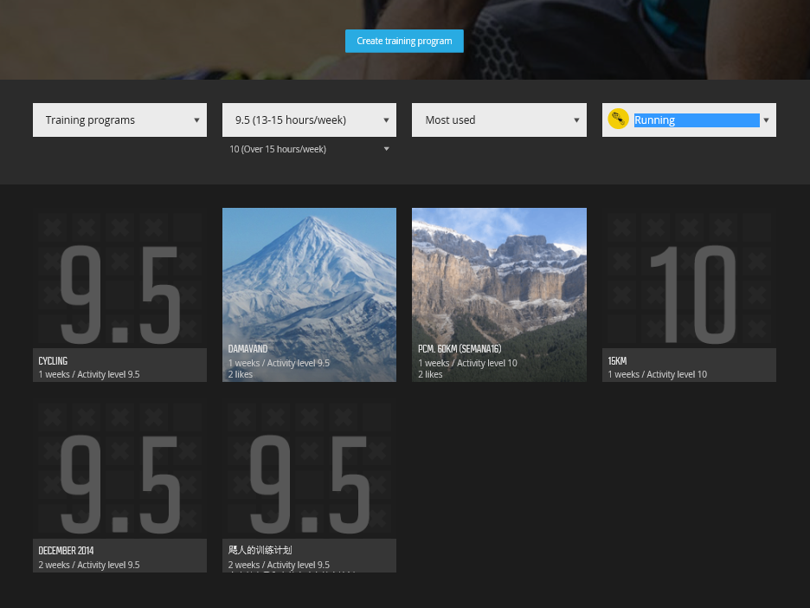
Task: Open the PCM. 60KM (SEMANA16) program thumbnail
Action: (499, 294)
